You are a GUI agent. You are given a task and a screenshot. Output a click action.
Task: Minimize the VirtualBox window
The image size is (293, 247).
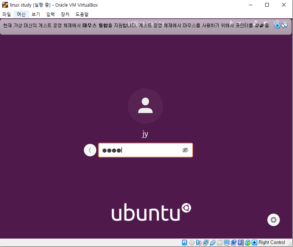click(x=251, y=5)
